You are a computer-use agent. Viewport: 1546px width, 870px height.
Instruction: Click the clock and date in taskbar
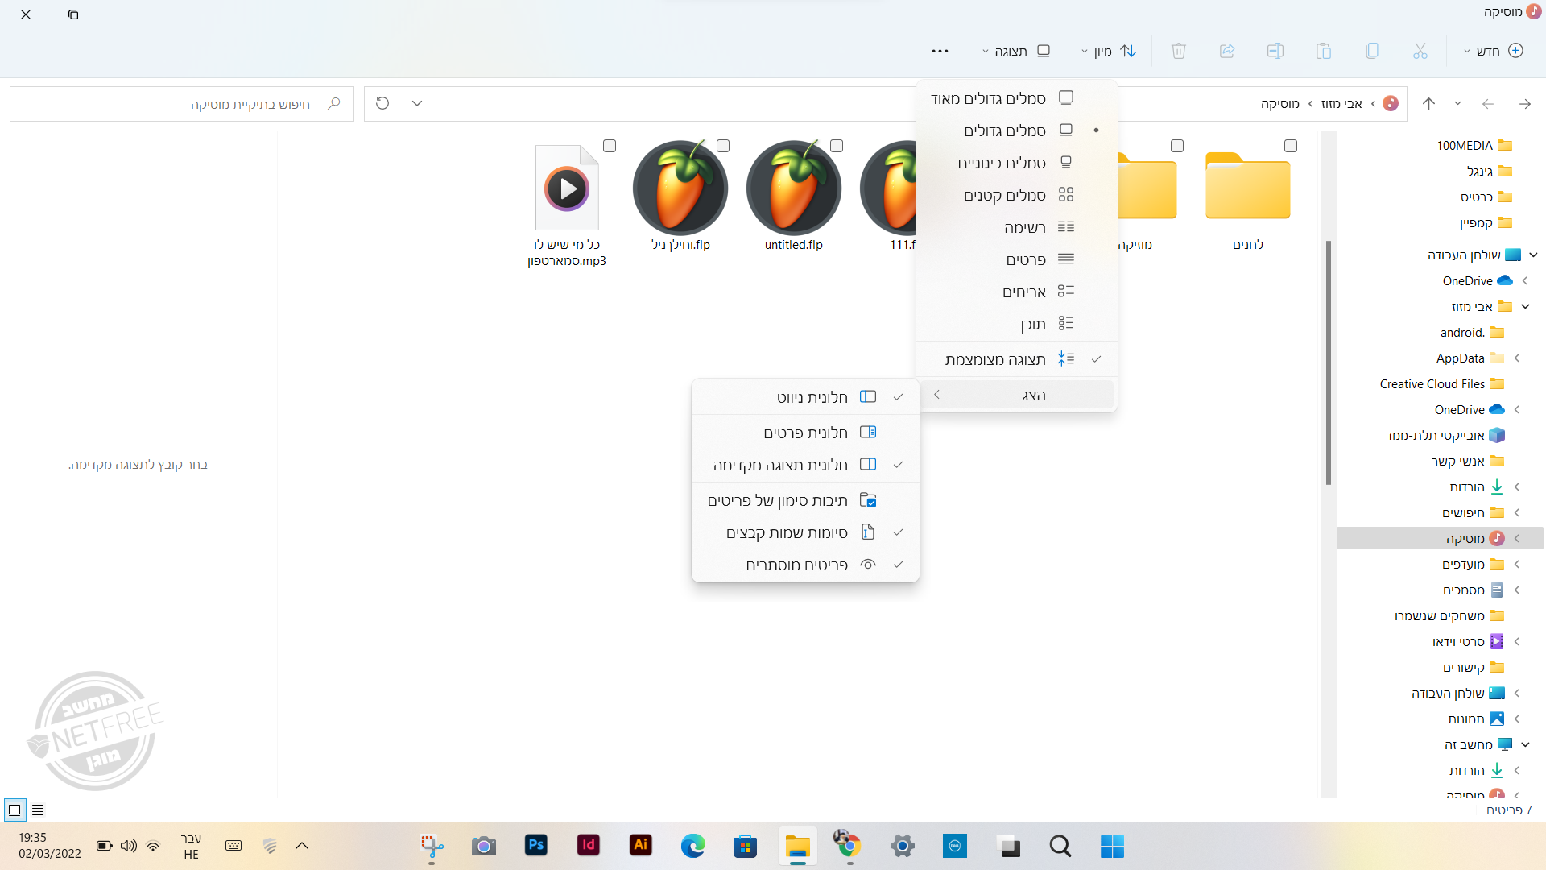50,846
